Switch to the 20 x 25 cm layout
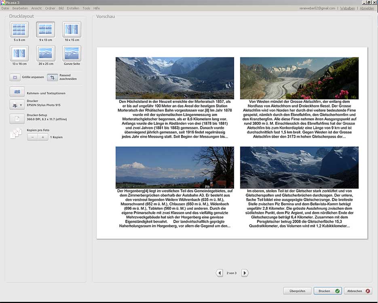Image resolution: width=378 pixels, height=303 pixels. coord(46,53)
